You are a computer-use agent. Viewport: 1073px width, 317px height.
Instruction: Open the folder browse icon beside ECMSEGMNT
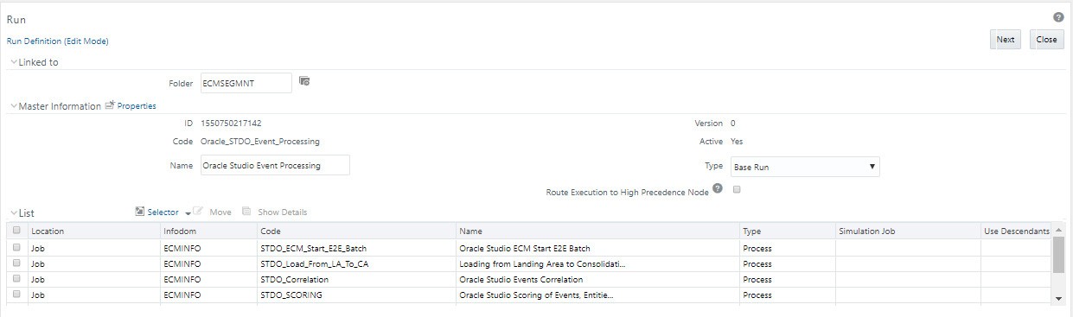click(304, 81)
